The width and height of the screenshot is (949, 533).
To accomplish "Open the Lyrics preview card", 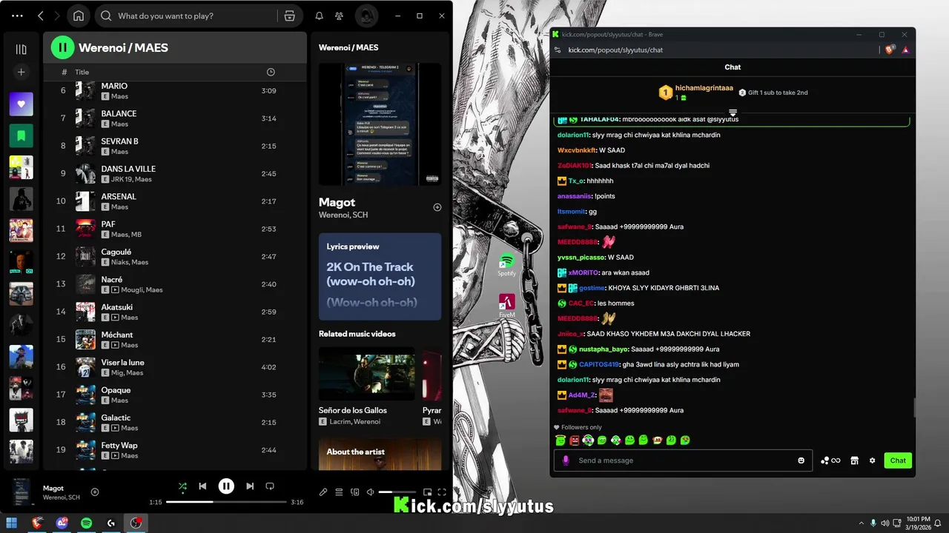I will point(380,276).
